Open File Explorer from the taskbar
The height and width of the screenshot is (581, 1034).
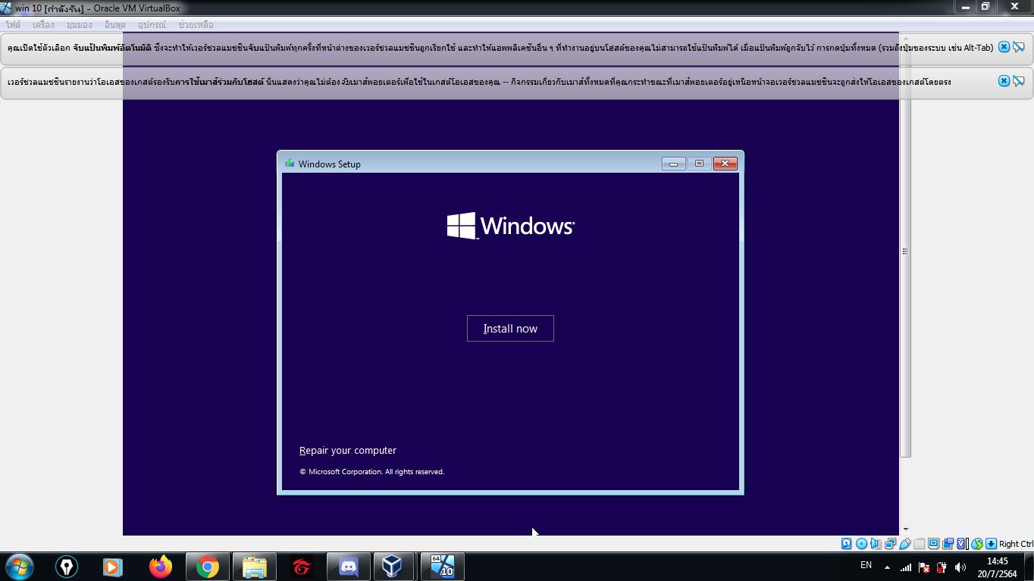254,567
